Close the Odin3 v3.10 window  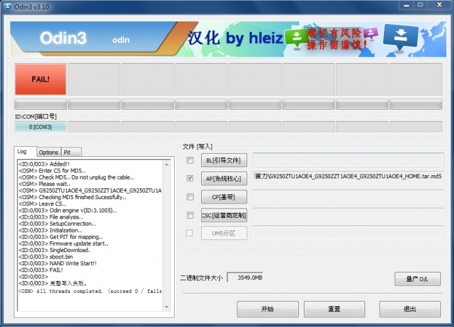point(439,5)
